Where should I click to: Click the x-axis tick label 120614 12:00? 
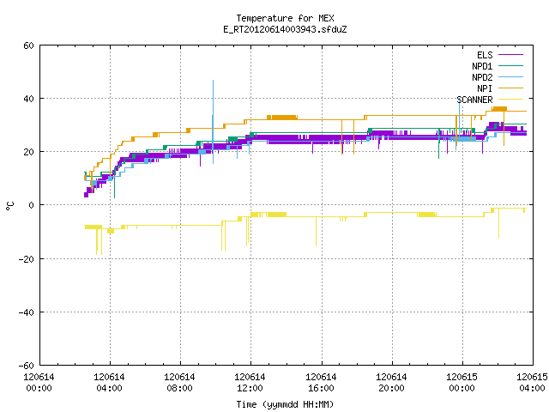tap(250, 383)
